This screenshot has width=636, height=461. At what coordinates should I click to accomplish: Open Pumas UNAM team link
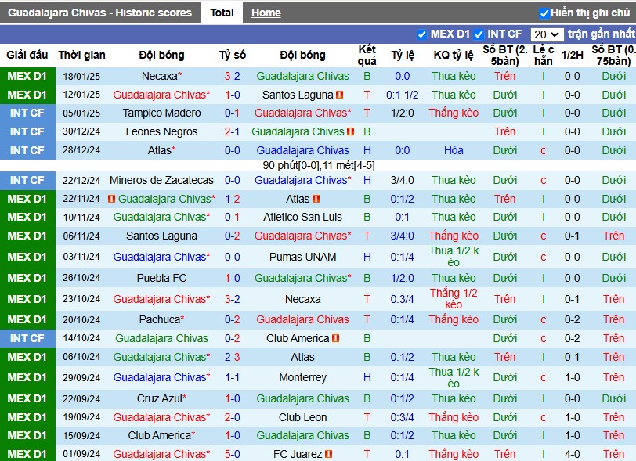tap(302, 257)
